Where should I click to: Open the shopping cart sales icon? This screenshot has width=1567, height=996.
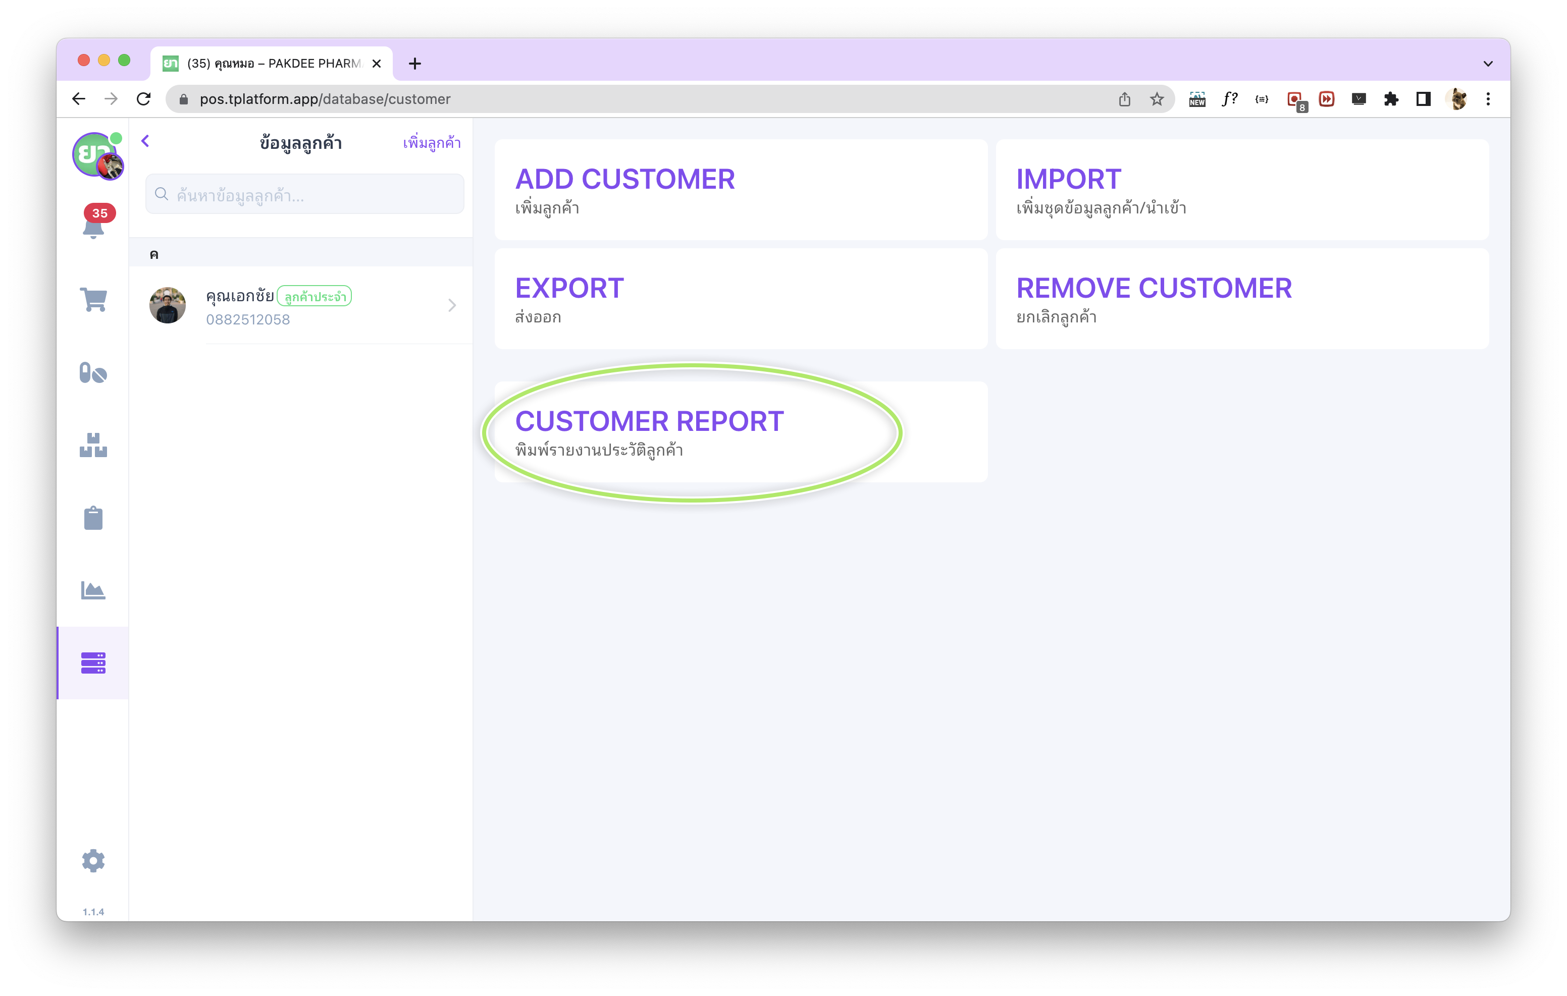coord(94,300)
